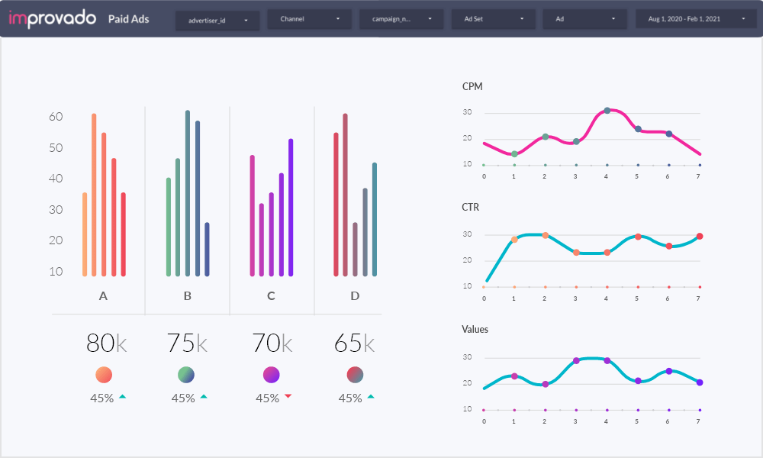
Task: Click the green-blue gradient circle under 75k
Action: click(x=186, y=375)
